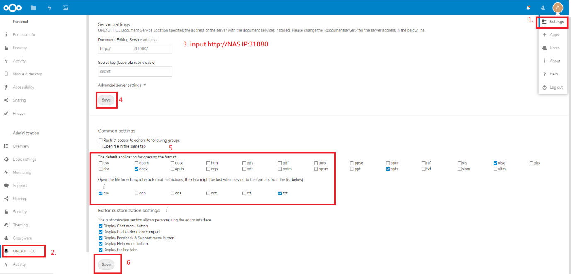Focus the Document Editing Service address field
571x274 pixels.
coord(135,48)
